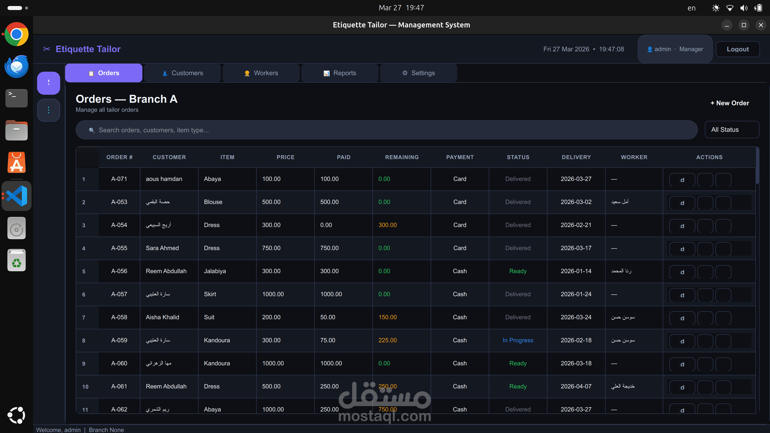
Task: Click the 'd' action button for order A-071
Action: [x=682, y=180]
